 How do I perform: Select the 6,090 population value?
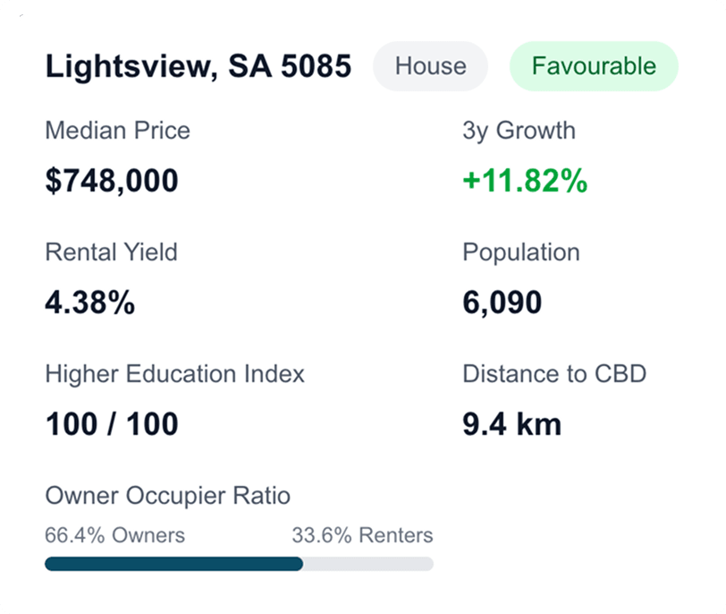tap(502, 303)
